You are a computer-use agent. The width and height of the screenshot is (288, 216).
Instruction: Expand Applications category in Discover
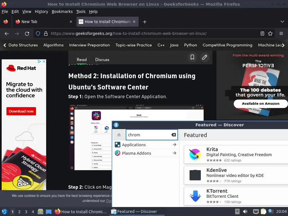[x=145, y=145]
